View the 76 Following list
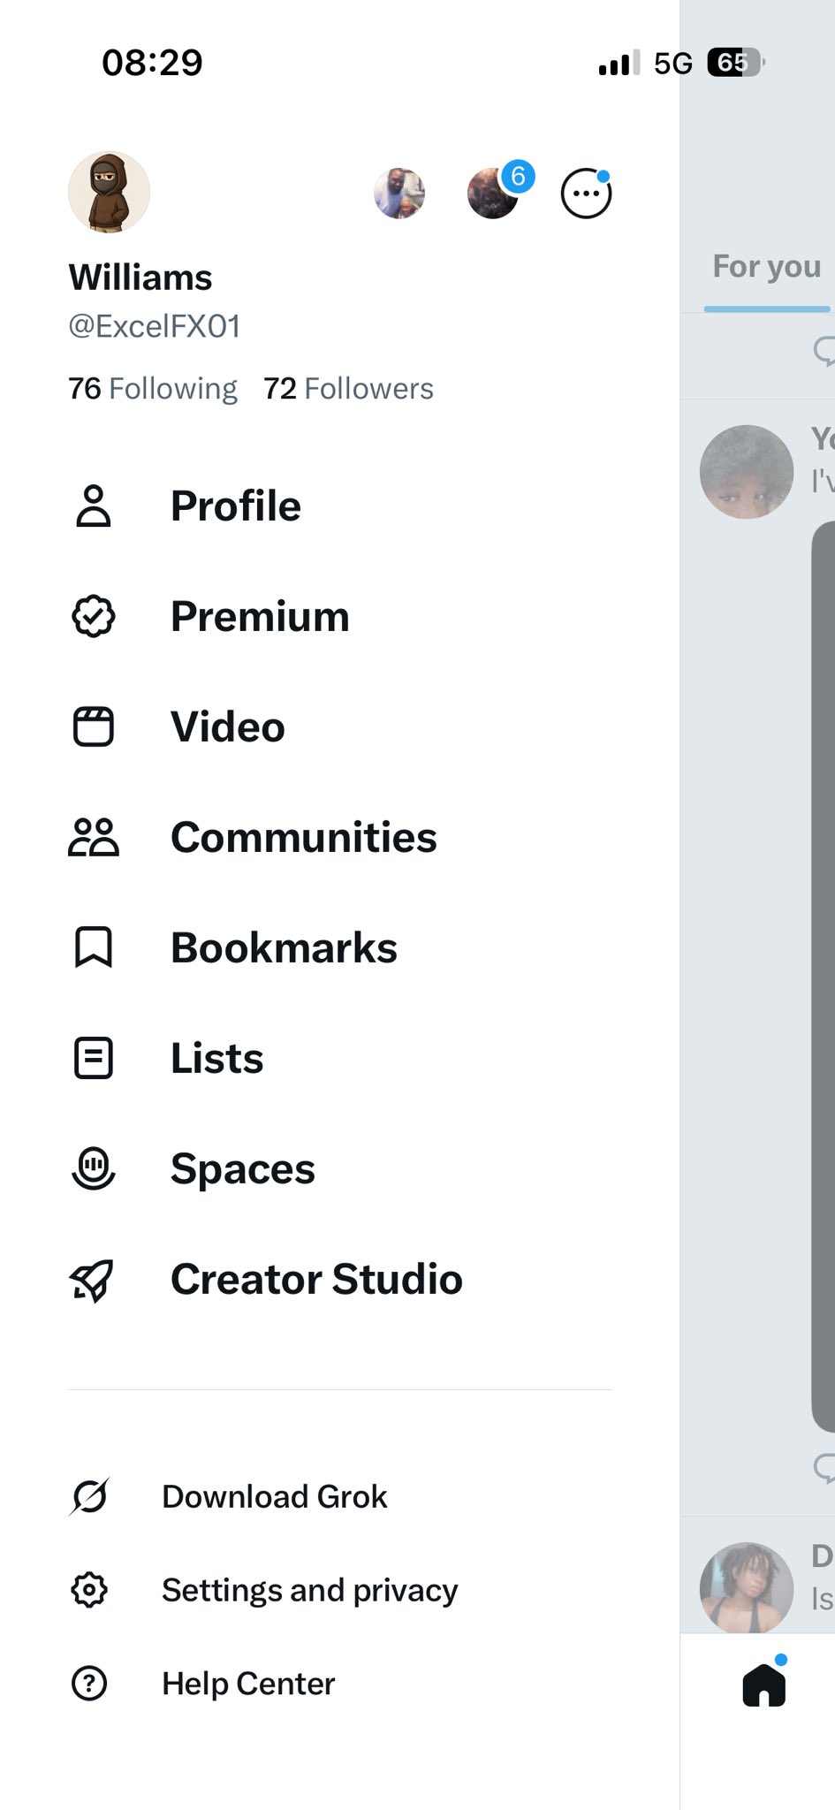The width and height of the screenshot is (835, 1810). [x=153, y=389]
